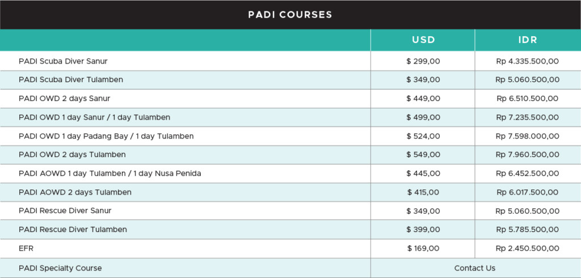The image size is (581, 278).
Task: Click the PADI Scuba Diver Tulamben course name
Action: pyautogui.click(x=71, y=79)
